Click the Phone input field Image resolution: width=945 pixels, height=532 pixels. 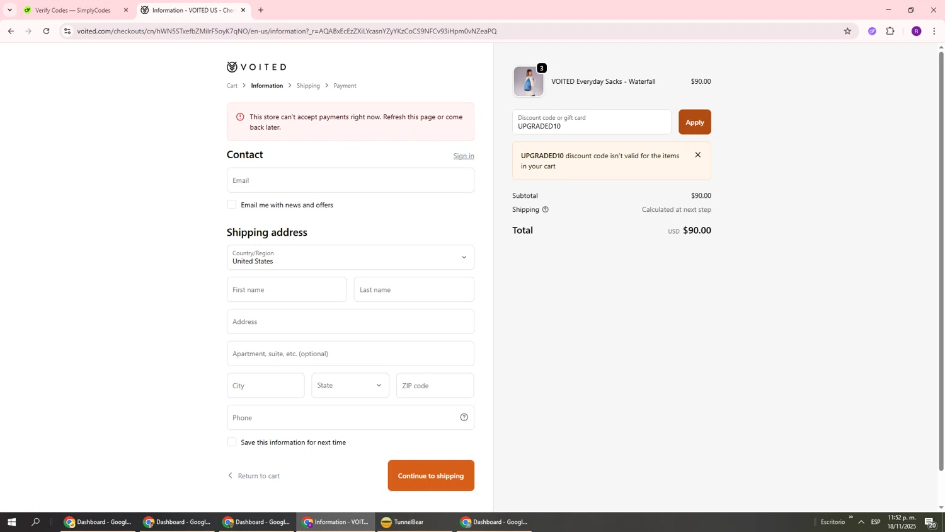point(350,417)
